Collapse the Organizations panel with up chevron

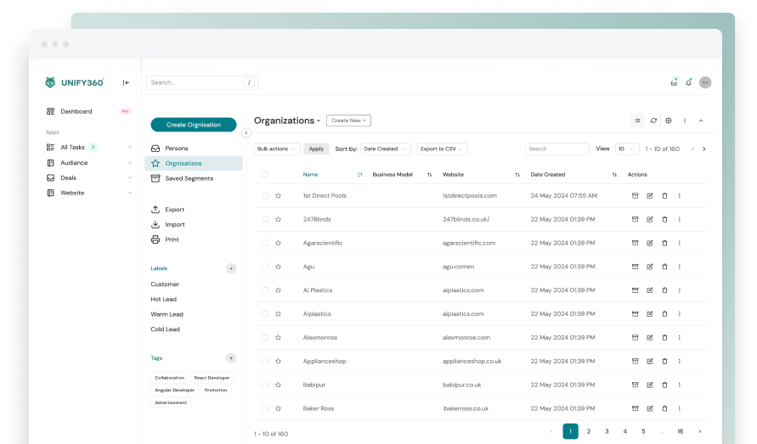(701, 121)
